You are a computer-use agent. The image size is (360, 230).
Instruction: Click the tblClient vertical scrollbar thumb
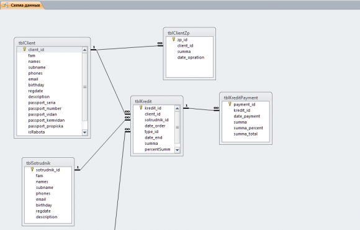pos(84,87)
